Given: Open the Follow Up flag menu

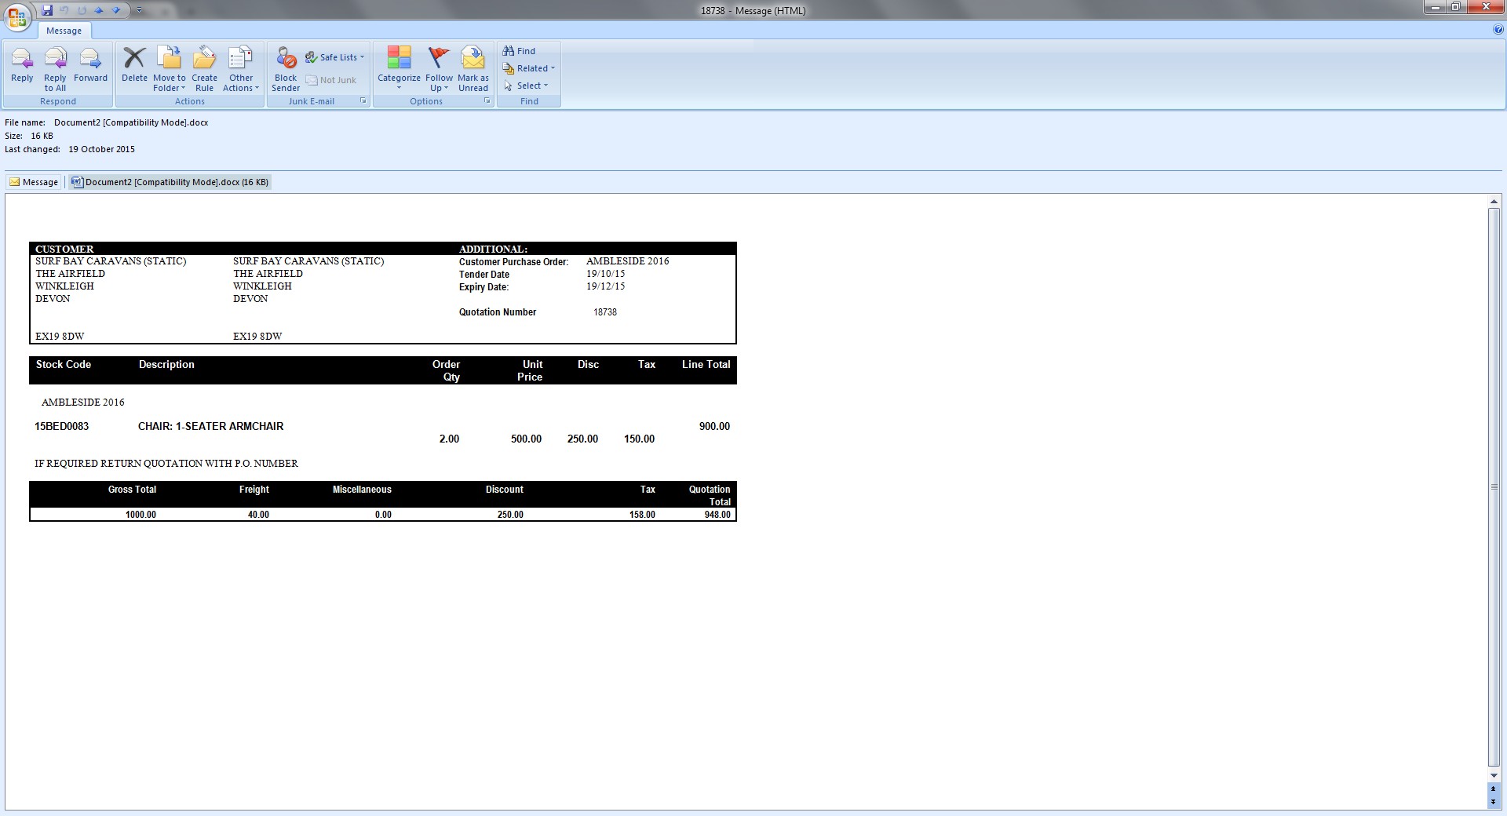Looking at the screenshot, I should pos(439,69).
